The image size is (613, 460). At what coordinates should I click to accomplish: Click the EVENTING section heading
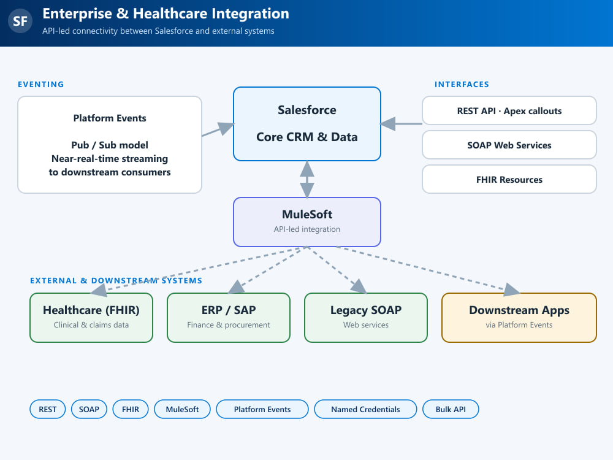pos(40,85)
